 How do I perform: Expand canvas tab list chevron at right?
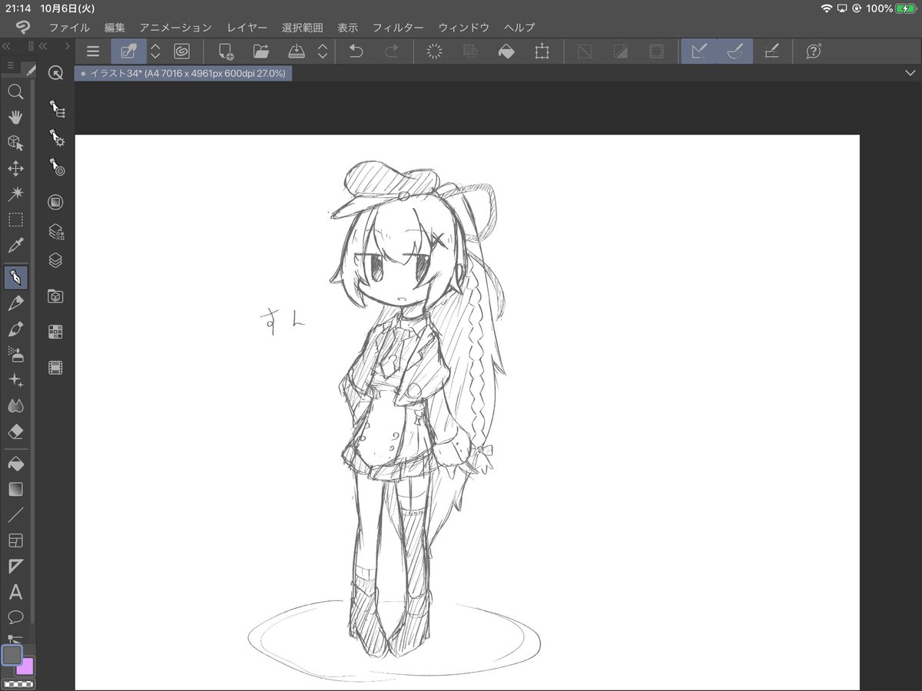pos(910,73)
